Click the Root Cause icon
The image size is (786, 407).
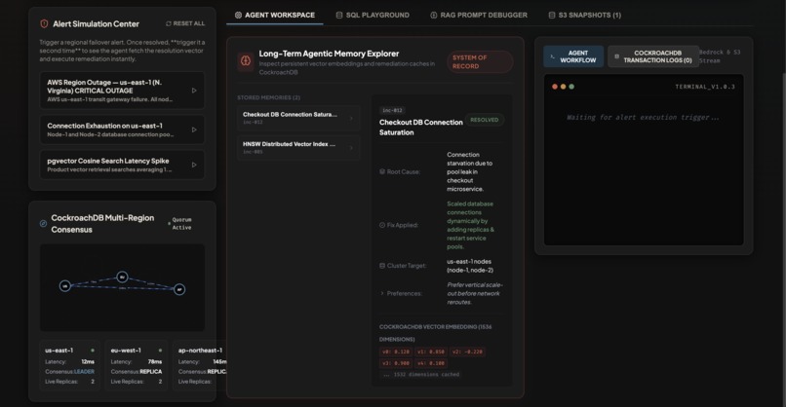[x=382, y=171]
